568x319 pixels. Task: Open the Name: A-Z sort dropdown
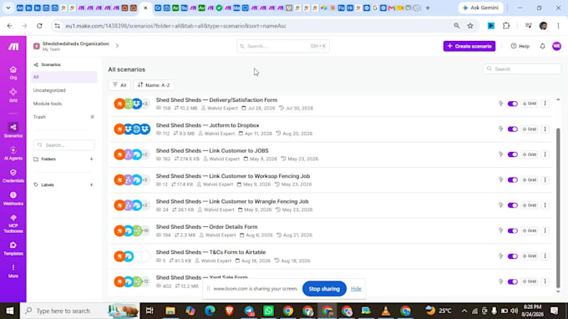coord(154,85)
